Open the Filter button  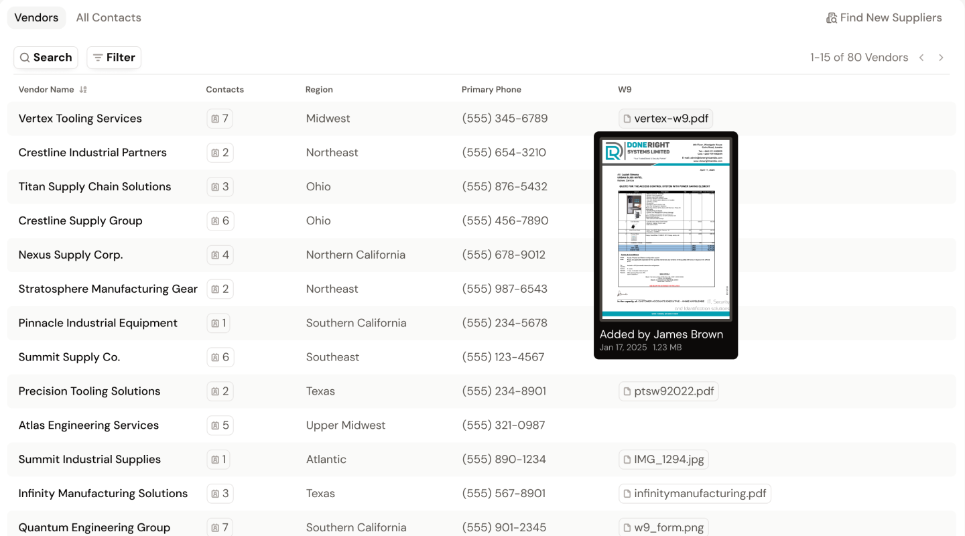point(114,58)
